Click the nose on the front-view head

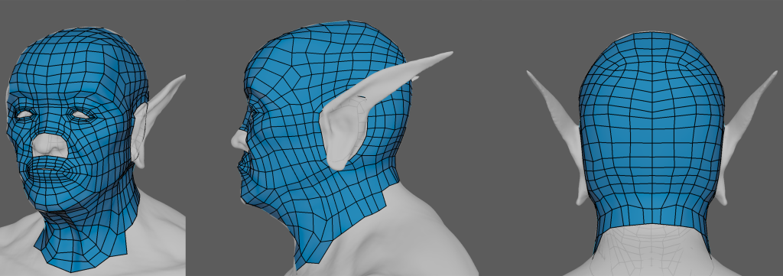coord(50,145)
